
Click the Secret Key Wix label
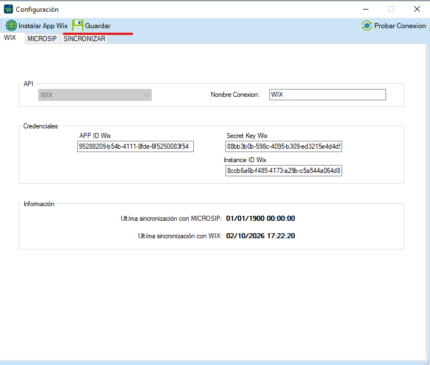point(247,136)
